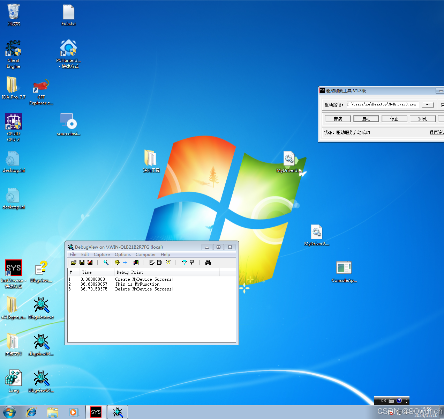Click the Windows Start orb
The image size is (444, 419).
(9, 412)
